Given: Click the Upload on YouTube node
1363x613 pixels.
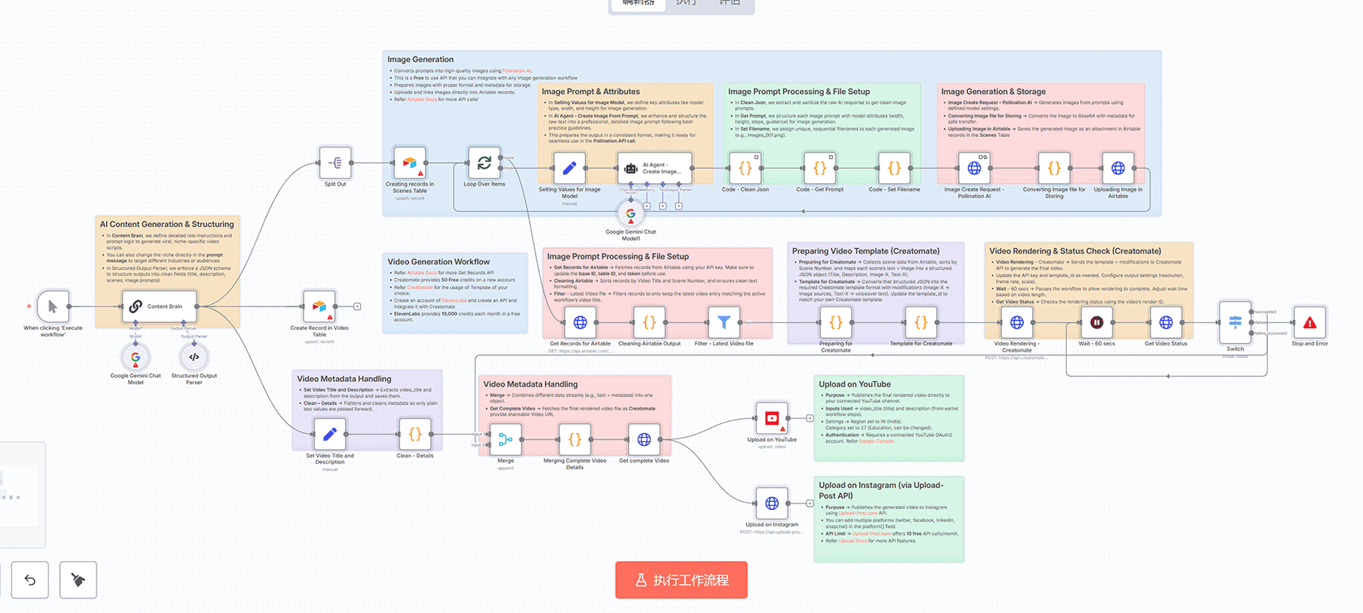Looking at the screenshot, I should tap(772, 419).
